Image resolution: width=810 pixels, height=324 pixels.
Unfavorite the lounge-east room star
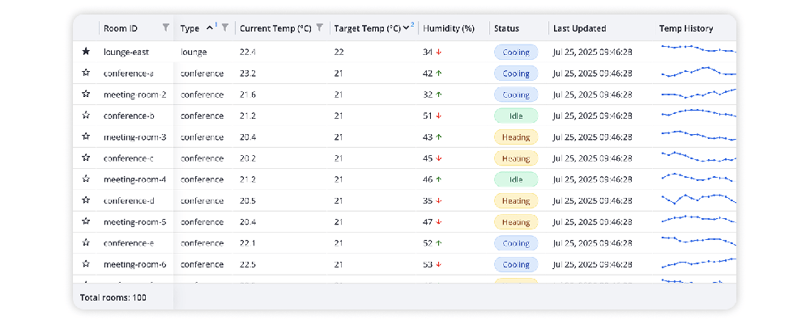(x=86, y=52)
